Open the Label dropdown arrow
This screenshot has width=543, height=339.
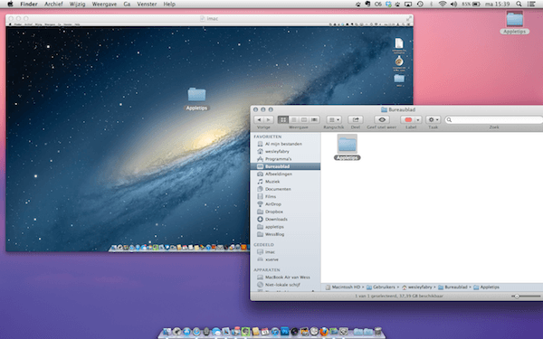click(418, 119)
